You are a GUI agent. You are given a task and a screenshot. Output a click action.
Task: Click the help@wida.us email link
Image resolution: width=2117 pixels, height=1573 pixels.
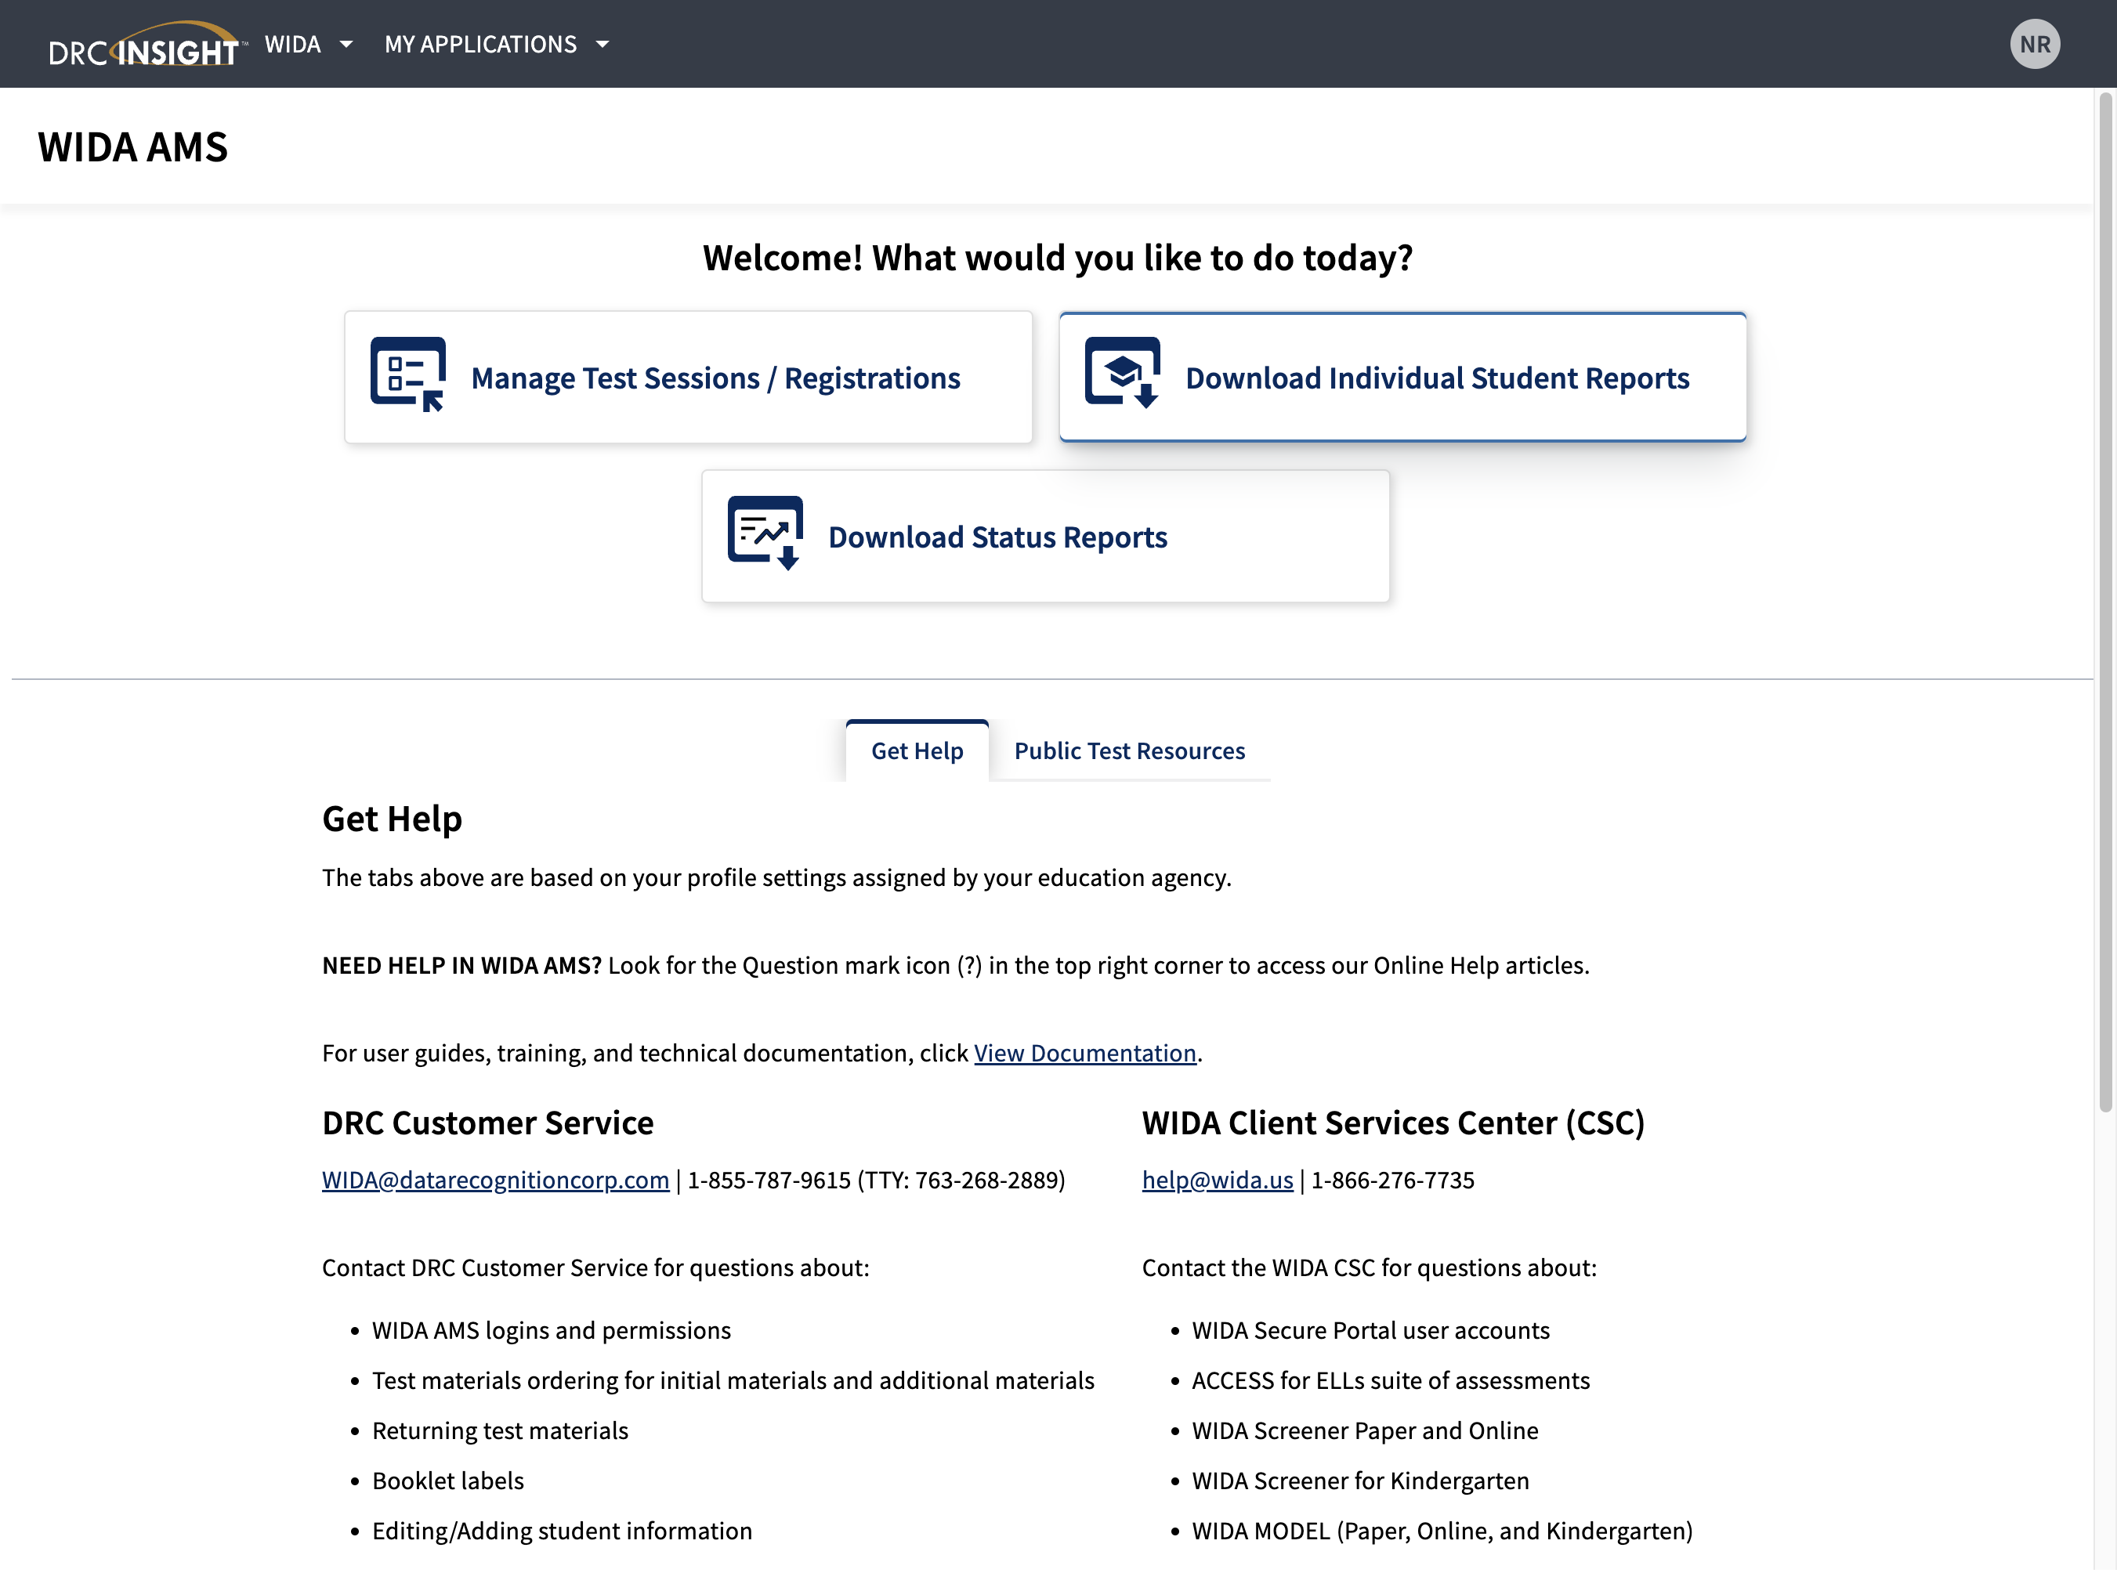click(x=1217, y=1180)
